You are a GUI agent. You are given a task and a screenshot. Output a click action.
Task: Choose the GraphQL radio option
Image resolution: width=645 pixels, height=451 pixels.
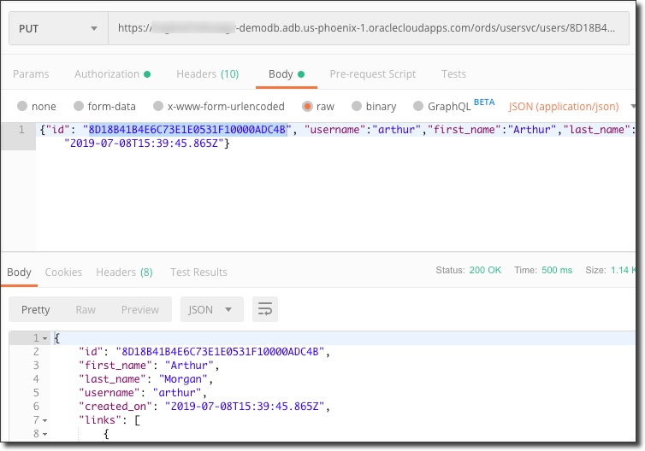coord(418,107)
